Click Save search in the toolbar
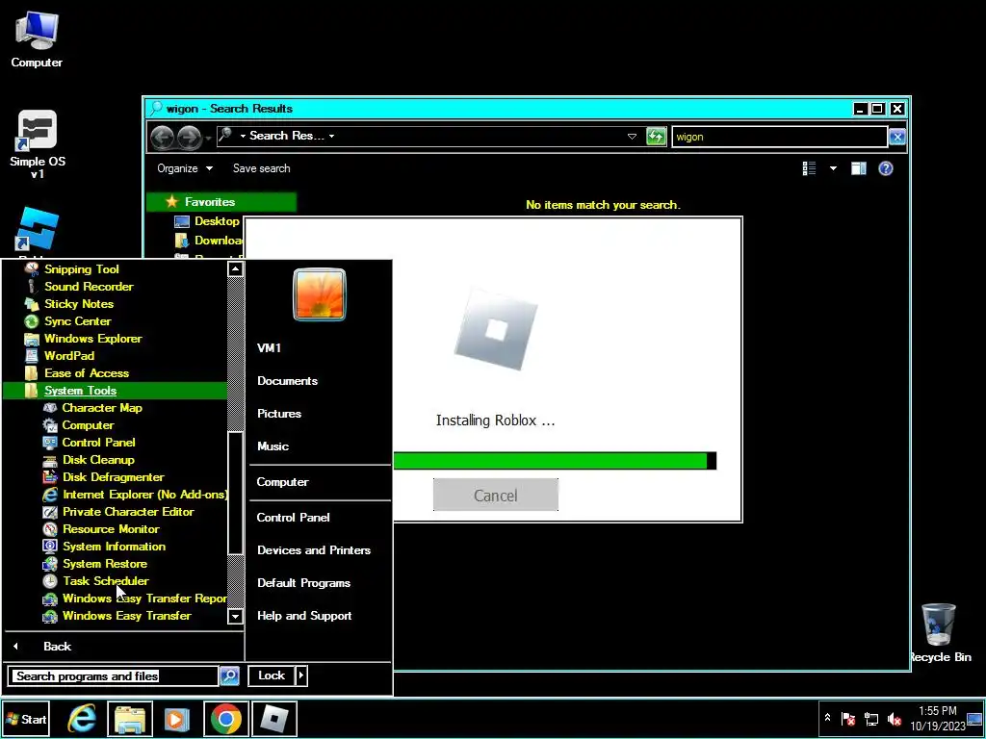Viewport: 986px width, 739px height. (262, 168)
